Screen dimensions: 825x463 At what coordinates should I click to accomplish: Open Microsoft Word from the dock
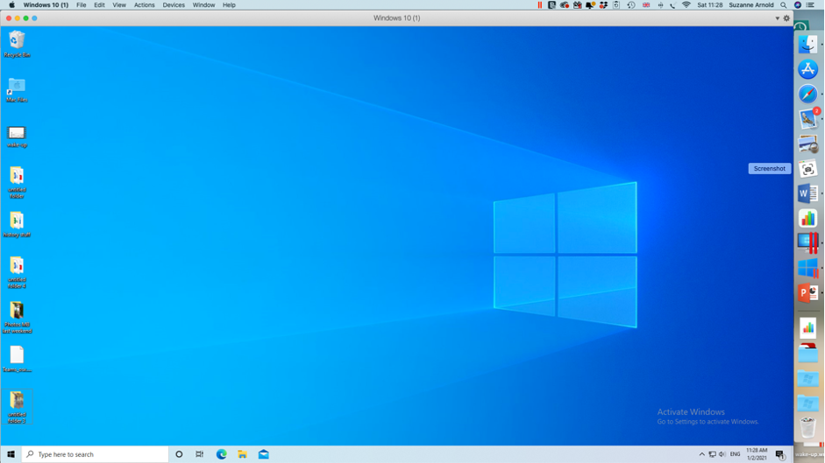pyautogui.click(x=807, y=193)
